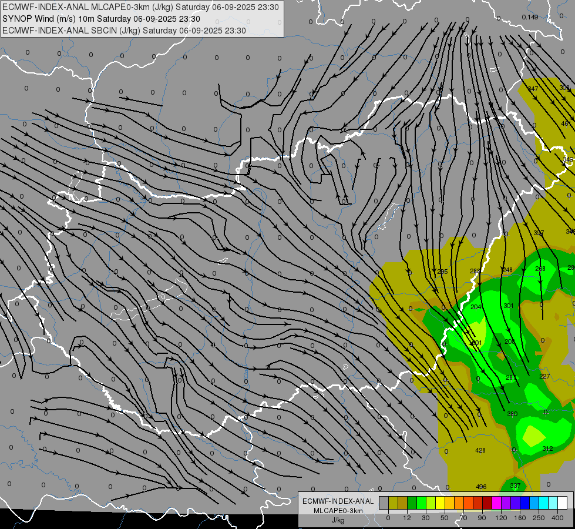Click the legend tick label 120
Image resolution: width=575 pixels, height=529 pixels.
click(x=501, y=518)
